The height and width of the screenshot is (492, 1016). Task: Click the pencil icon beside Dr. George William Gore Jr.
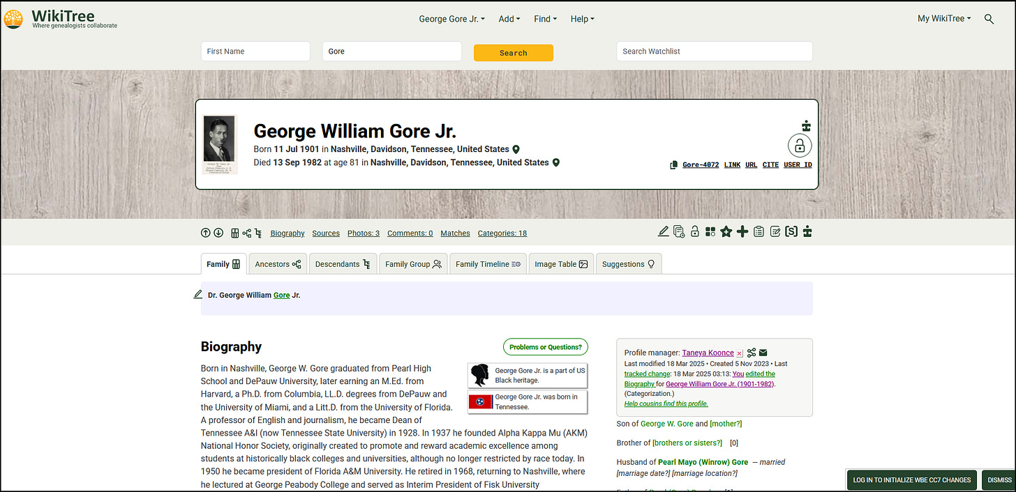point(198,295)
